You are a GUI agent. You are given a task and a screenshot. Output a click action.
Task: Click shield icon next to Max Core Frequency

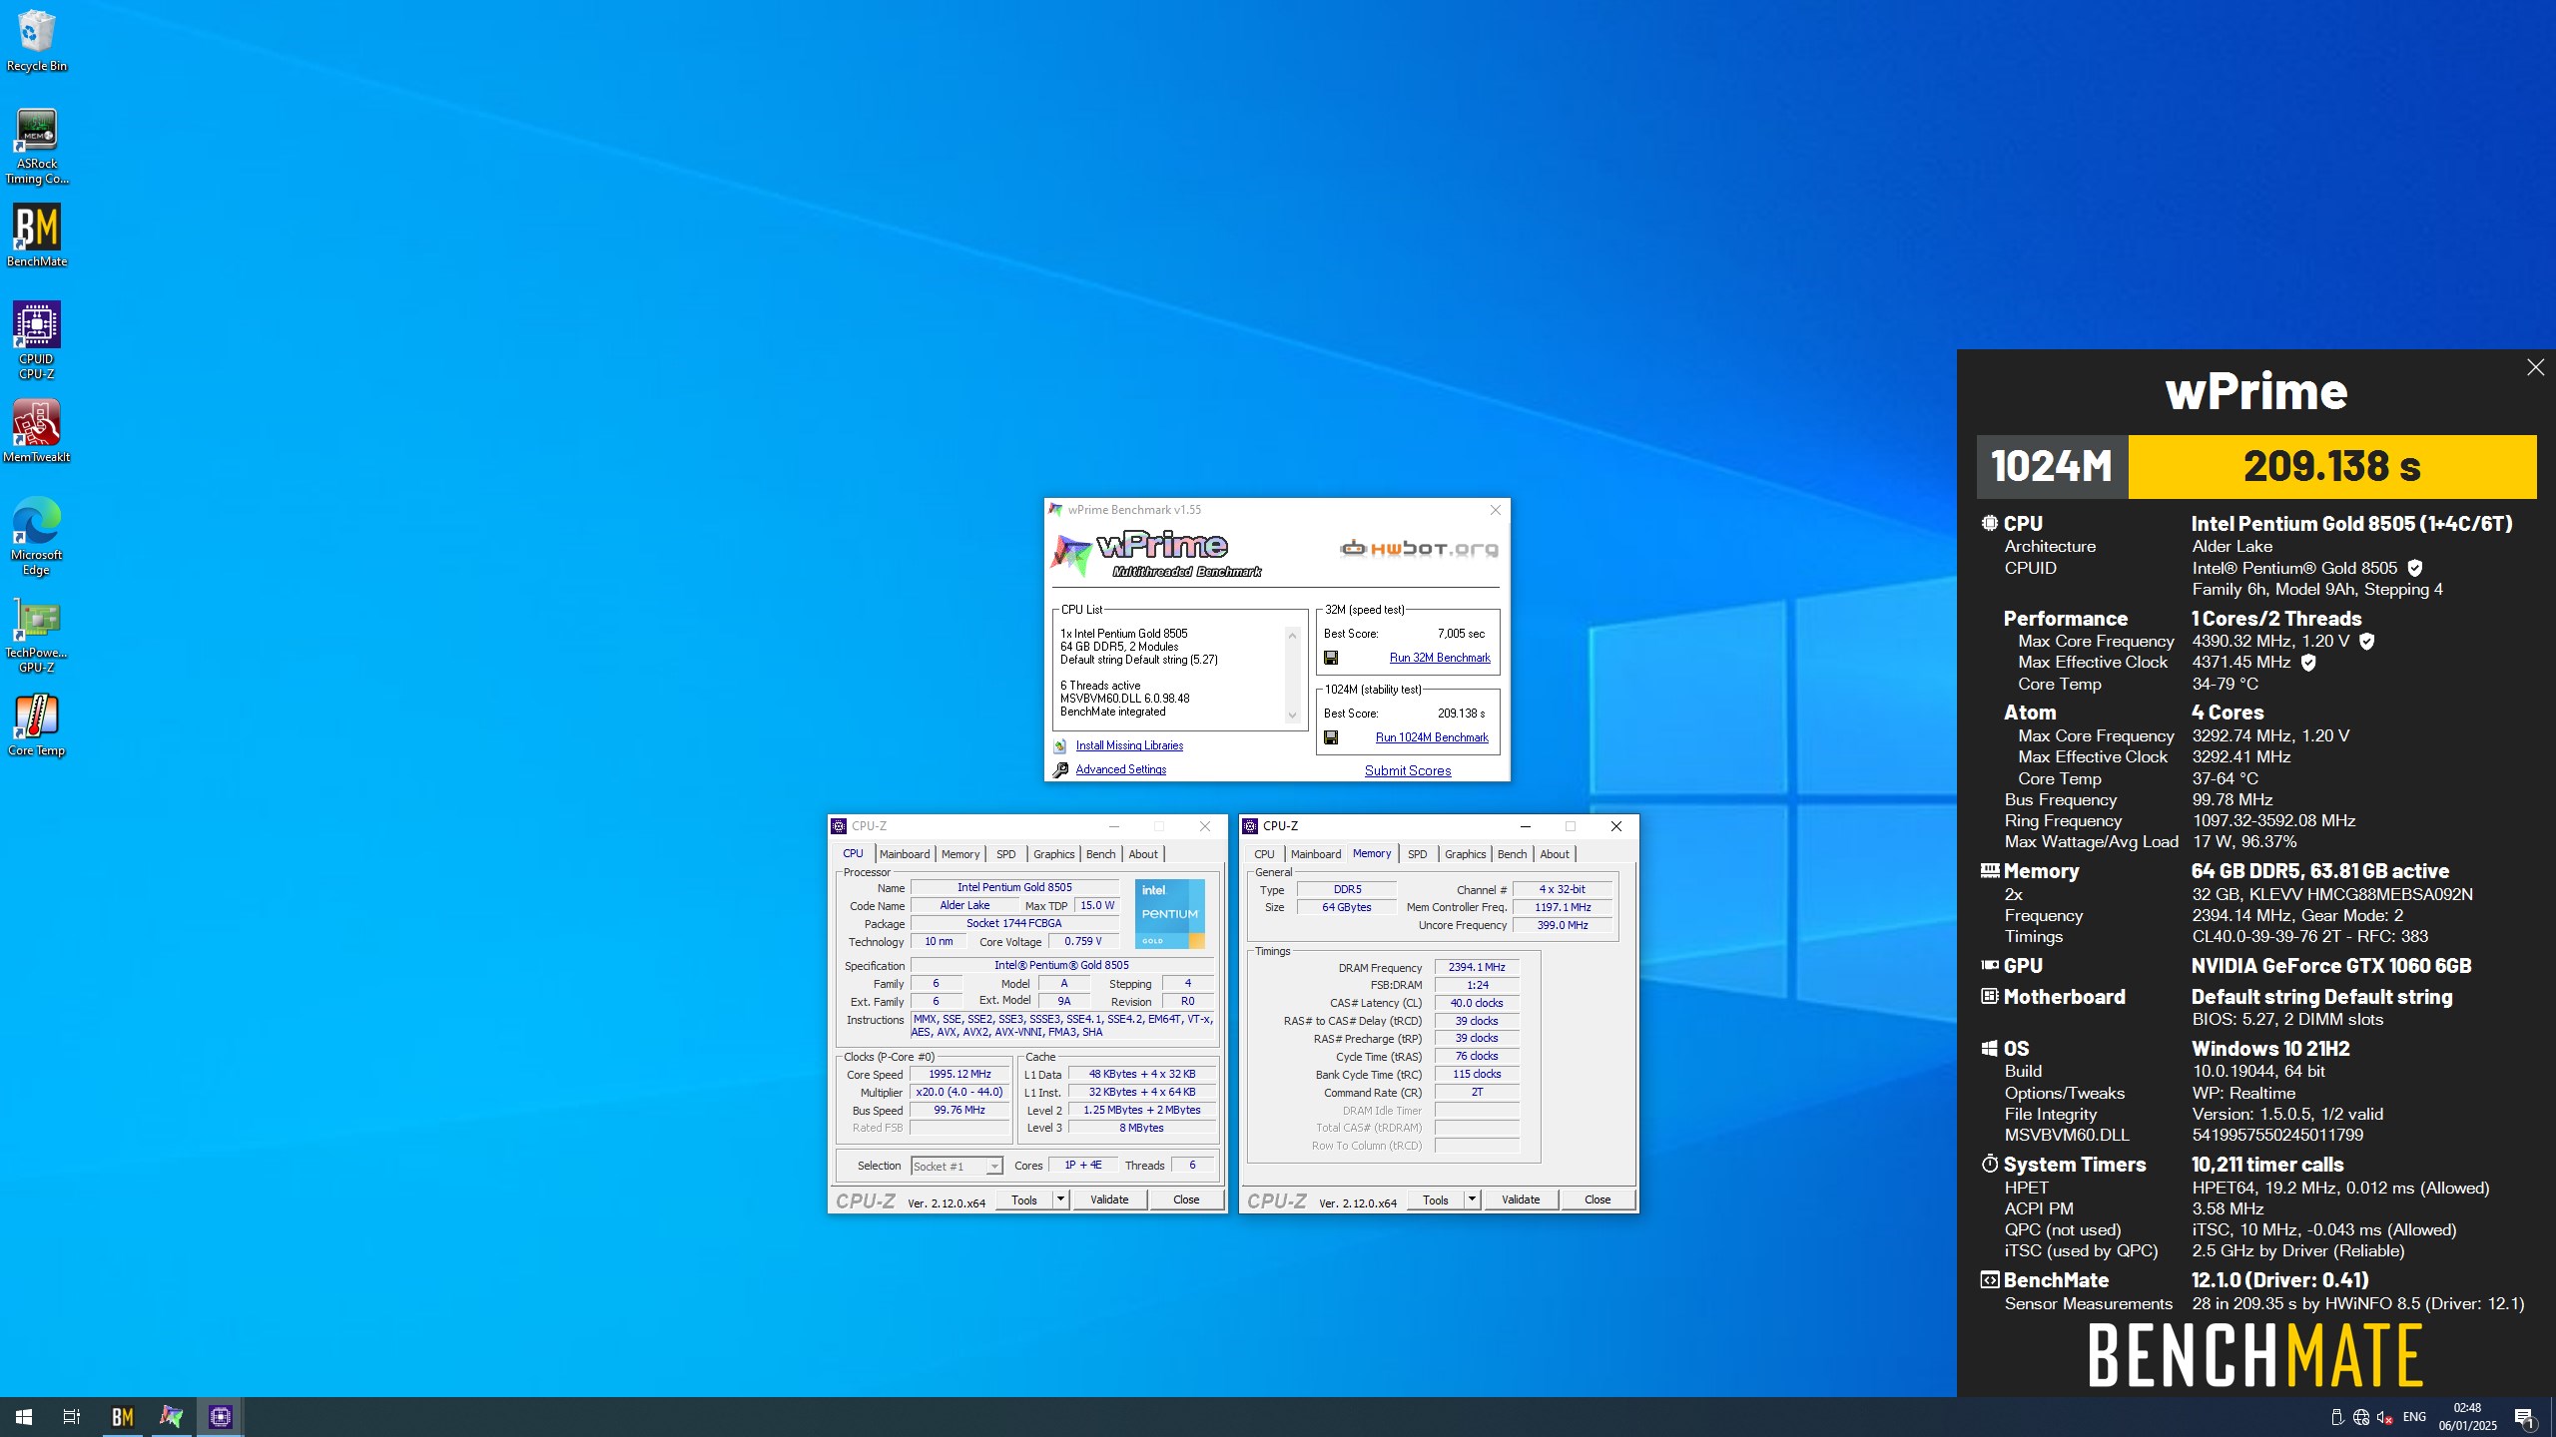click(2366, 642)
